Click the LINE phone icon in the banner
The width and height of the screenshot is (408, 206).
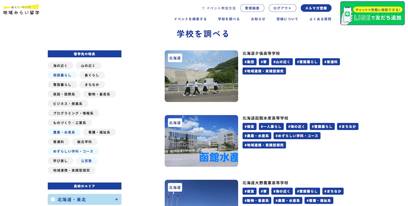pyautogui.click(x=347, y=15)
